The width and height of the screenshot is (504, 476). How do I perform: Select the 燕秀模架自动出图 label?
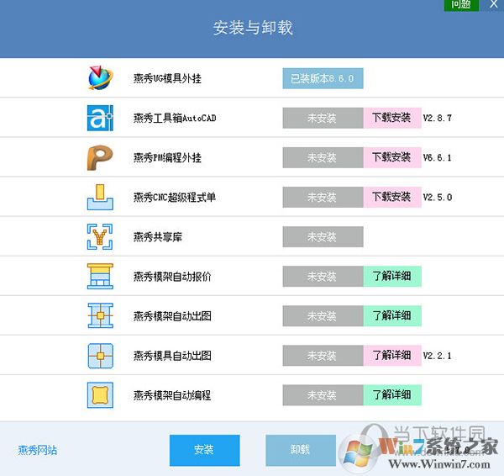(172, 316)
